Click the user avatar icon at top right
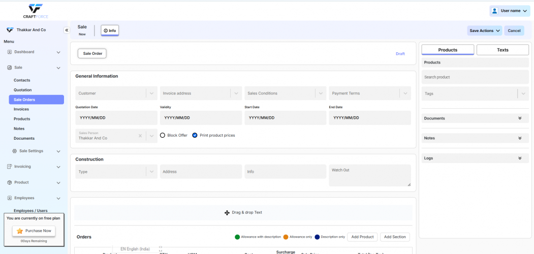This screenshot has width=534, height=254. tap(494, 11)
